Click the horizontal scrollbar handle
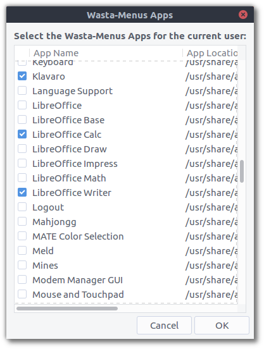Viewport: 264px width, 349px height. (67, 309)
